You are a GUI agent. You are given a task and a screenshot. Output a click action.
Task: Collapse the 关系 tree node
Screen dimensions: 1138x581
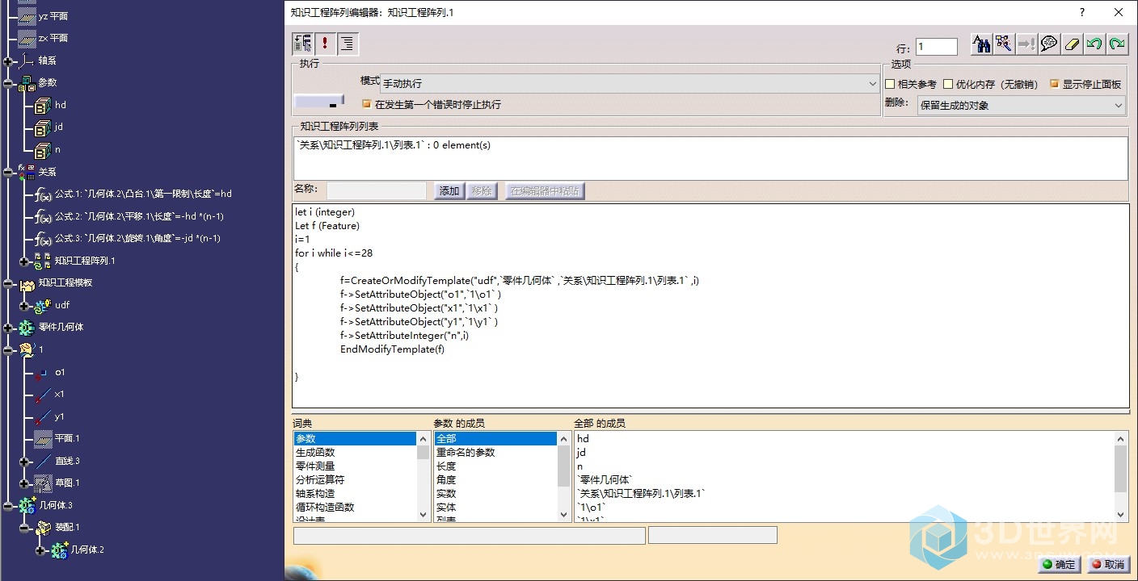pyautogui.click(x=8, y=172)
